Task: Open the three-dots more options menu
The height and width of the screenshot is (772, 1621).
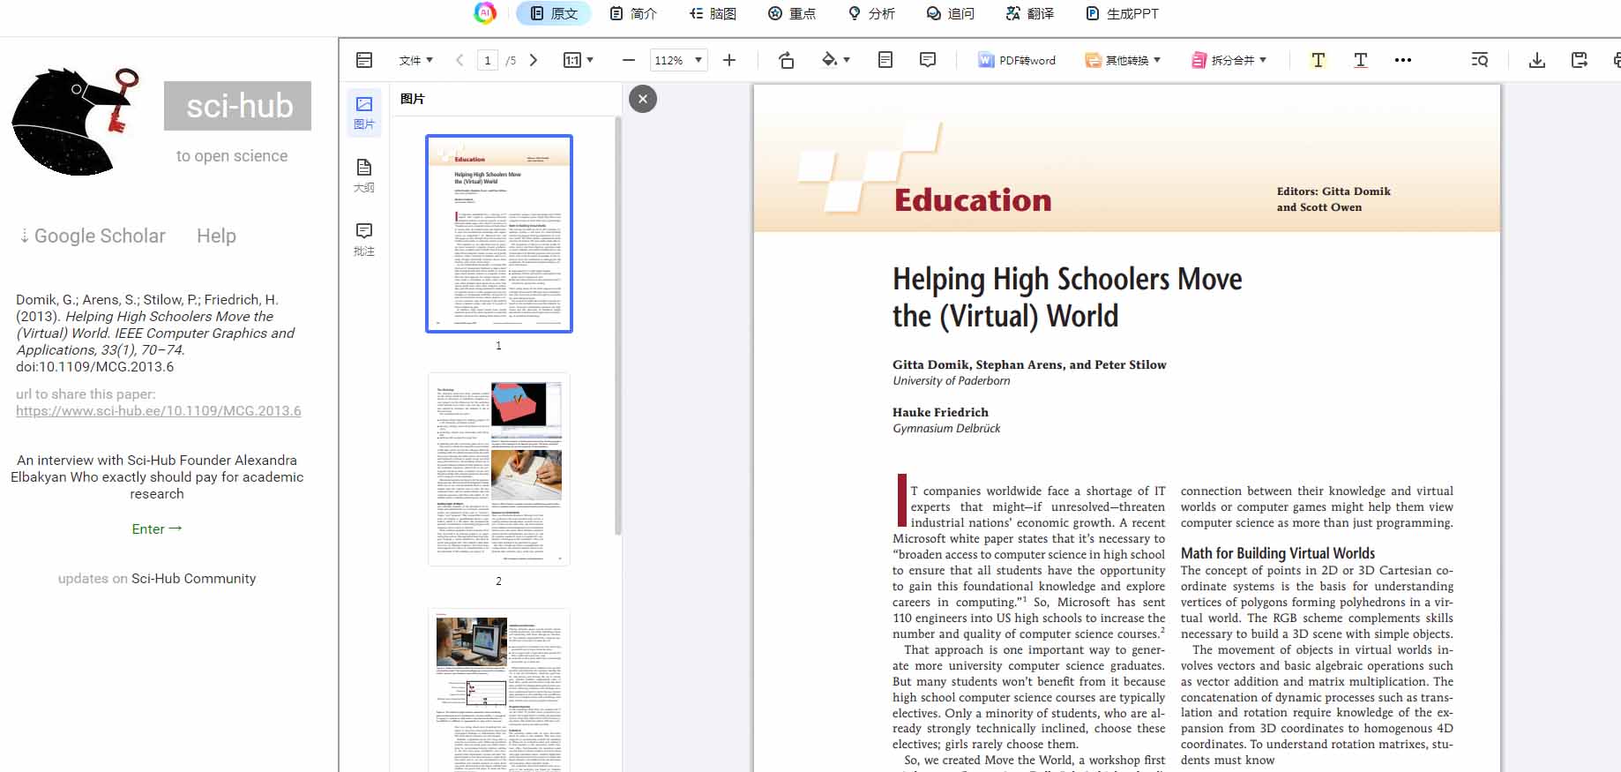Action: pos(1402,60)
